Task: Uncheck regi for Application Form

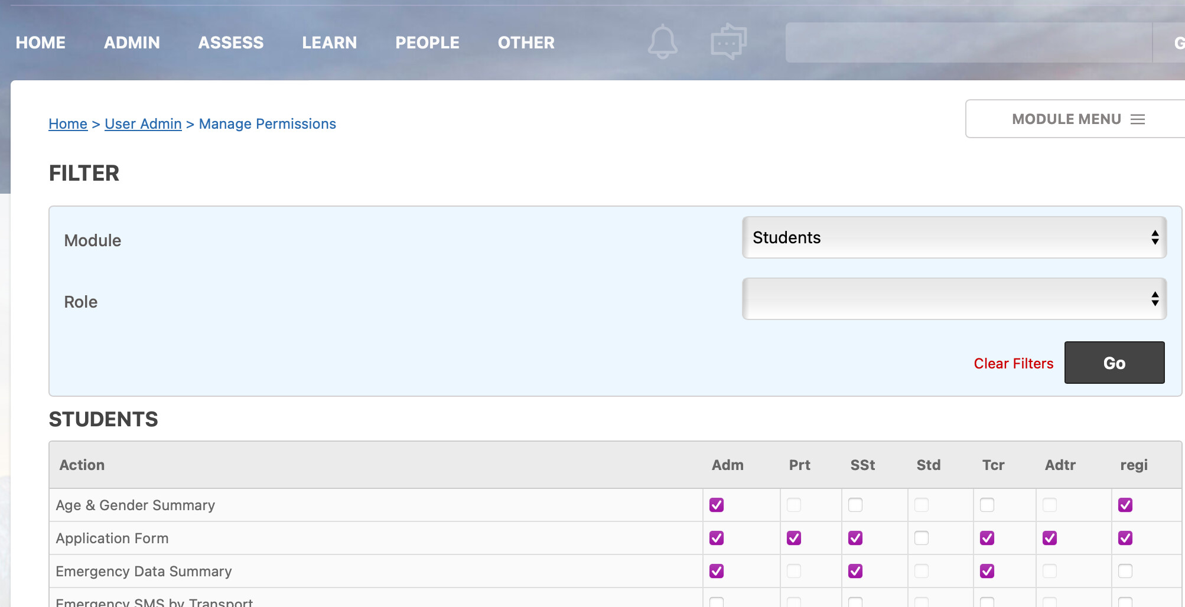Action: 1125,538
